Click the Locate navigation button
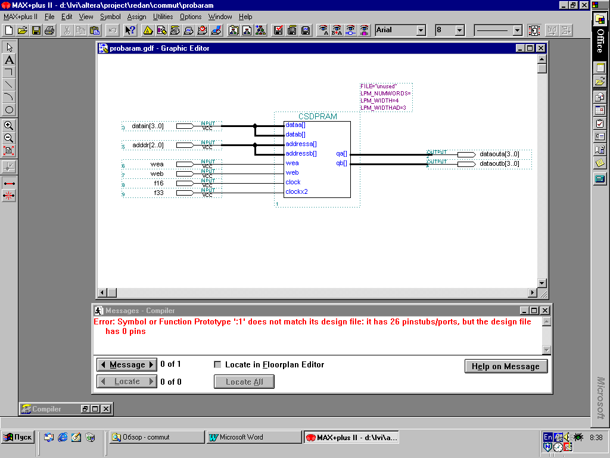This screenshot has width=610, height=458. coord(127,382)
